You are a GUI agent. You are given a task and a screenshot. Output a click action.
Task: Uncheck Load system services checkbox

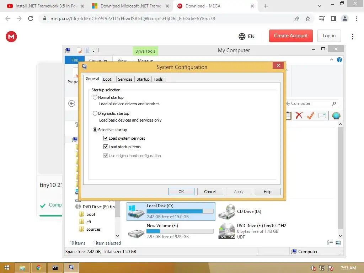[x=106, y=138]
